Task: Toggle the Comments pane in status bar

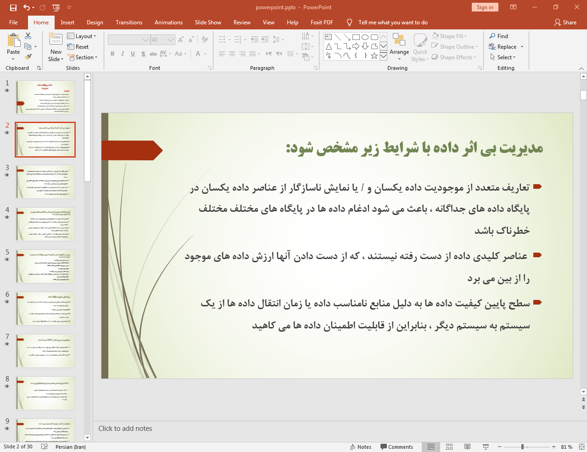Action: 397,447
